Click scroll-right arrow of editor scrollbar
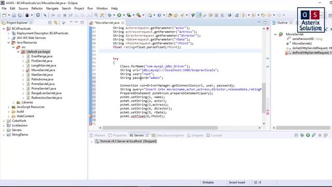 [x=259, y=128]
